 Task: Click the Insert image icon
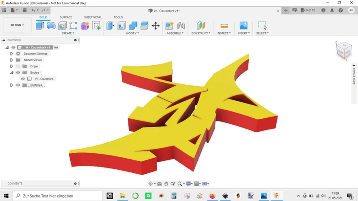pos(243,25)
